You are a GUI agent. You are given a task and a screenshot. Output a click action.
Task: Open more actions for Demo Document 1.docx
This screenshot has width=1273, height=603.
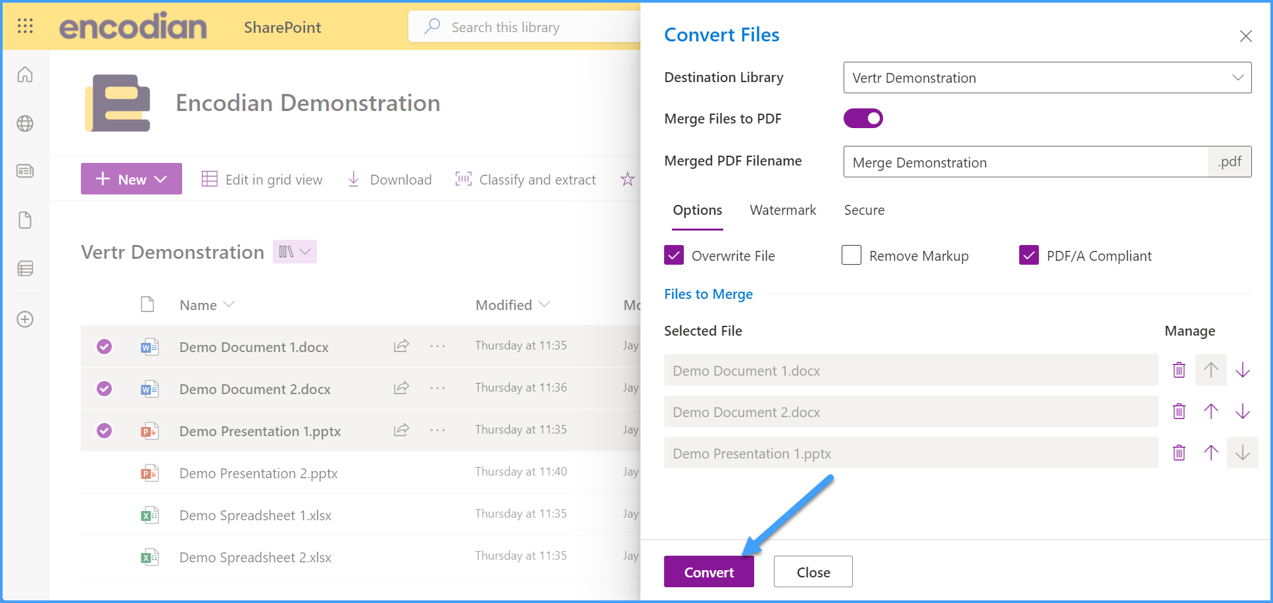(438, 346)
